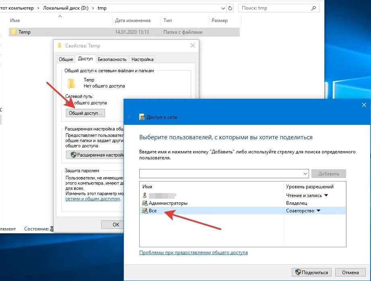
Task: Click the large Temp folder icon in sharing section
Action: [71, 83]
